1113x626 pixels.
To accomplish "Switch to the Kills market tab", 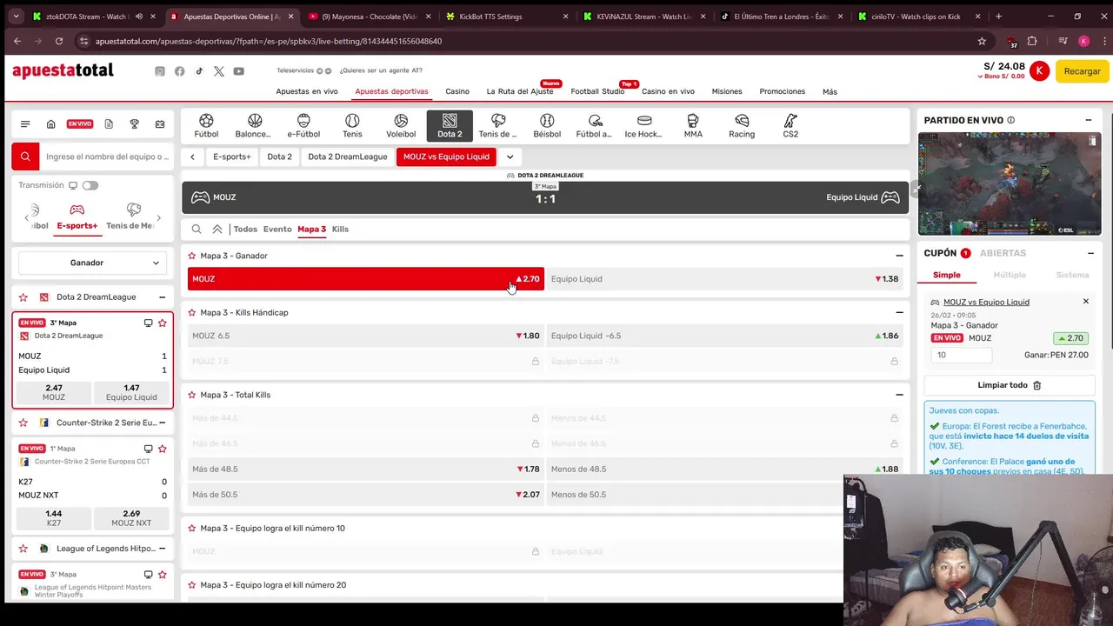I will tap(340, 230).
